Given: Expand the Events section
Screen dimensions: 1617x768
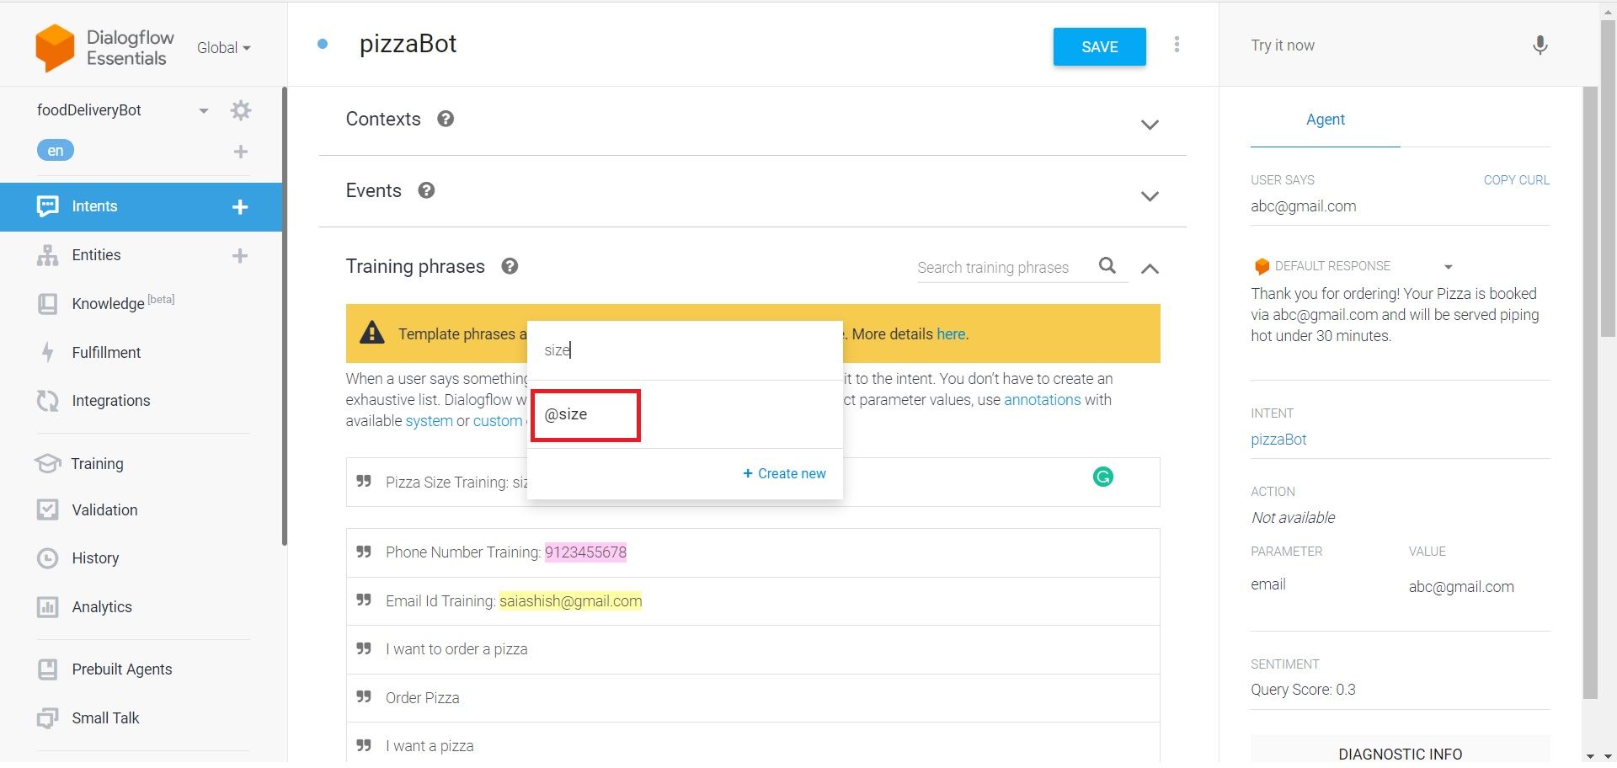Looking at the screenshot, I should [1149, 196].
